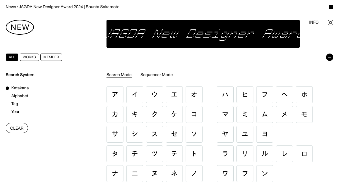Choose the ワ key
The width and height of the screenshot is (339, 188).
[x=225, y=174]
